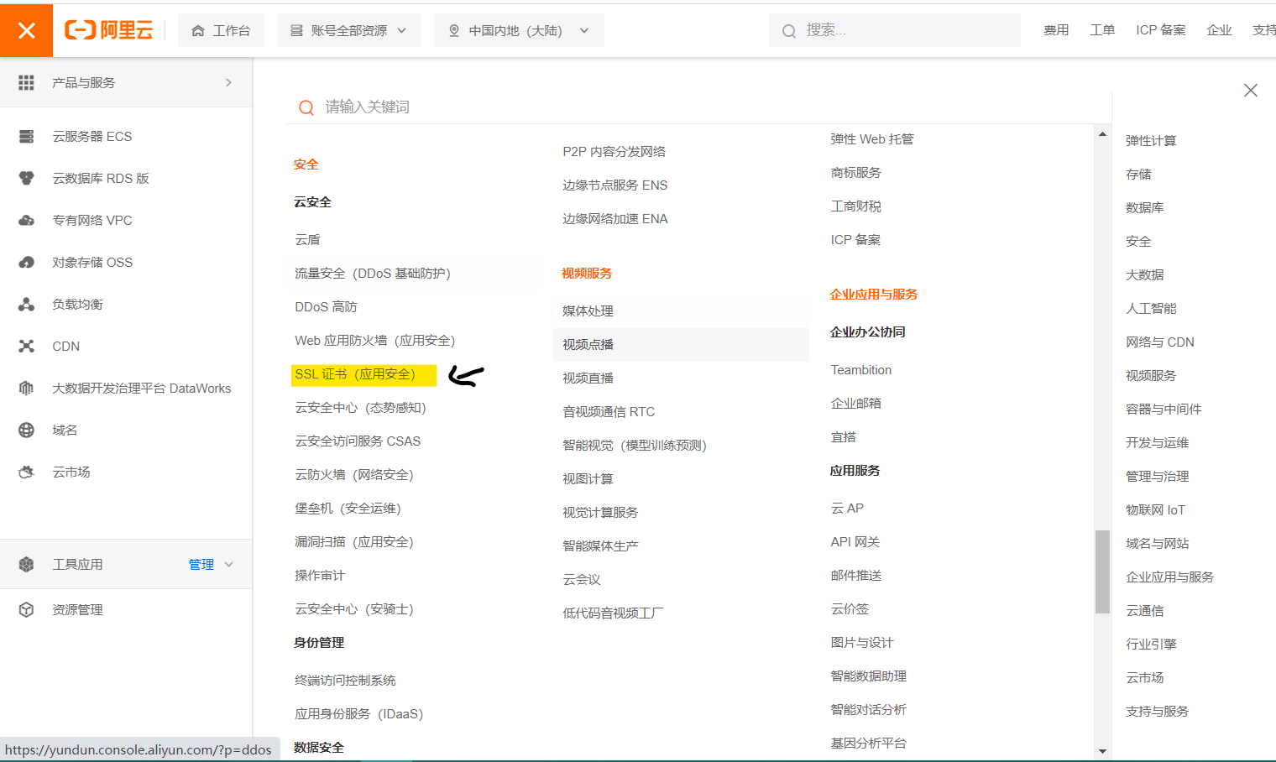Open the 费用 top menu
1276x762 pixels.
pyautogui.click(x=1056, y=30)
